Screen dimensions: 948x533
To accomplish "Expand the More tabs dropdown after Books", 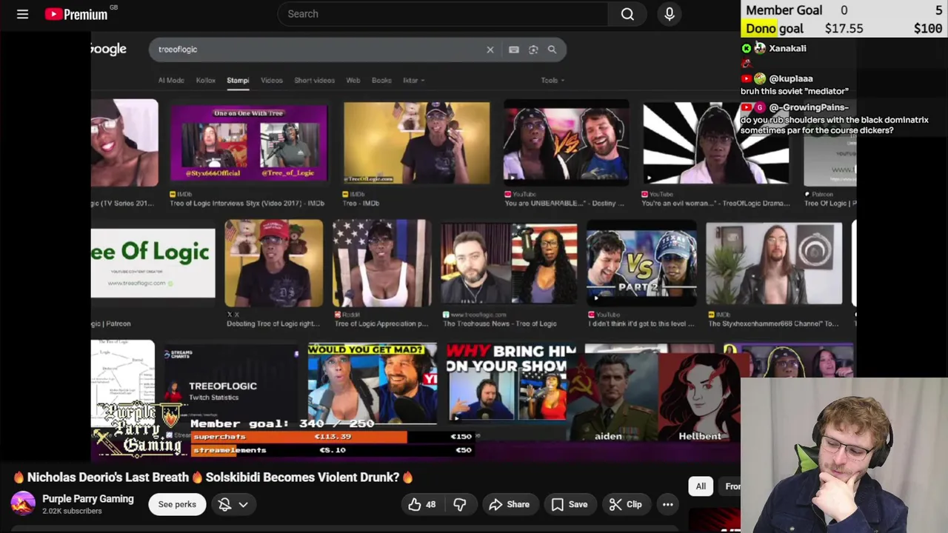I will click(x=413, y=80).
